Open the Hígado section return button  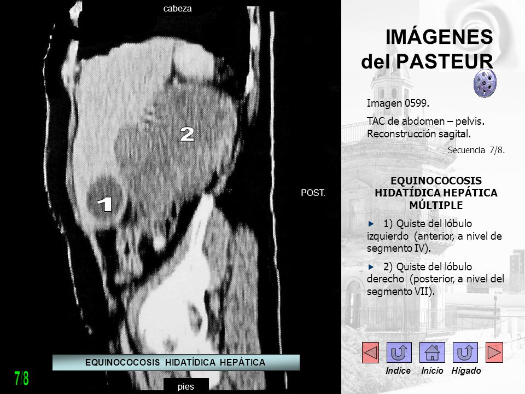coord(465,352)
